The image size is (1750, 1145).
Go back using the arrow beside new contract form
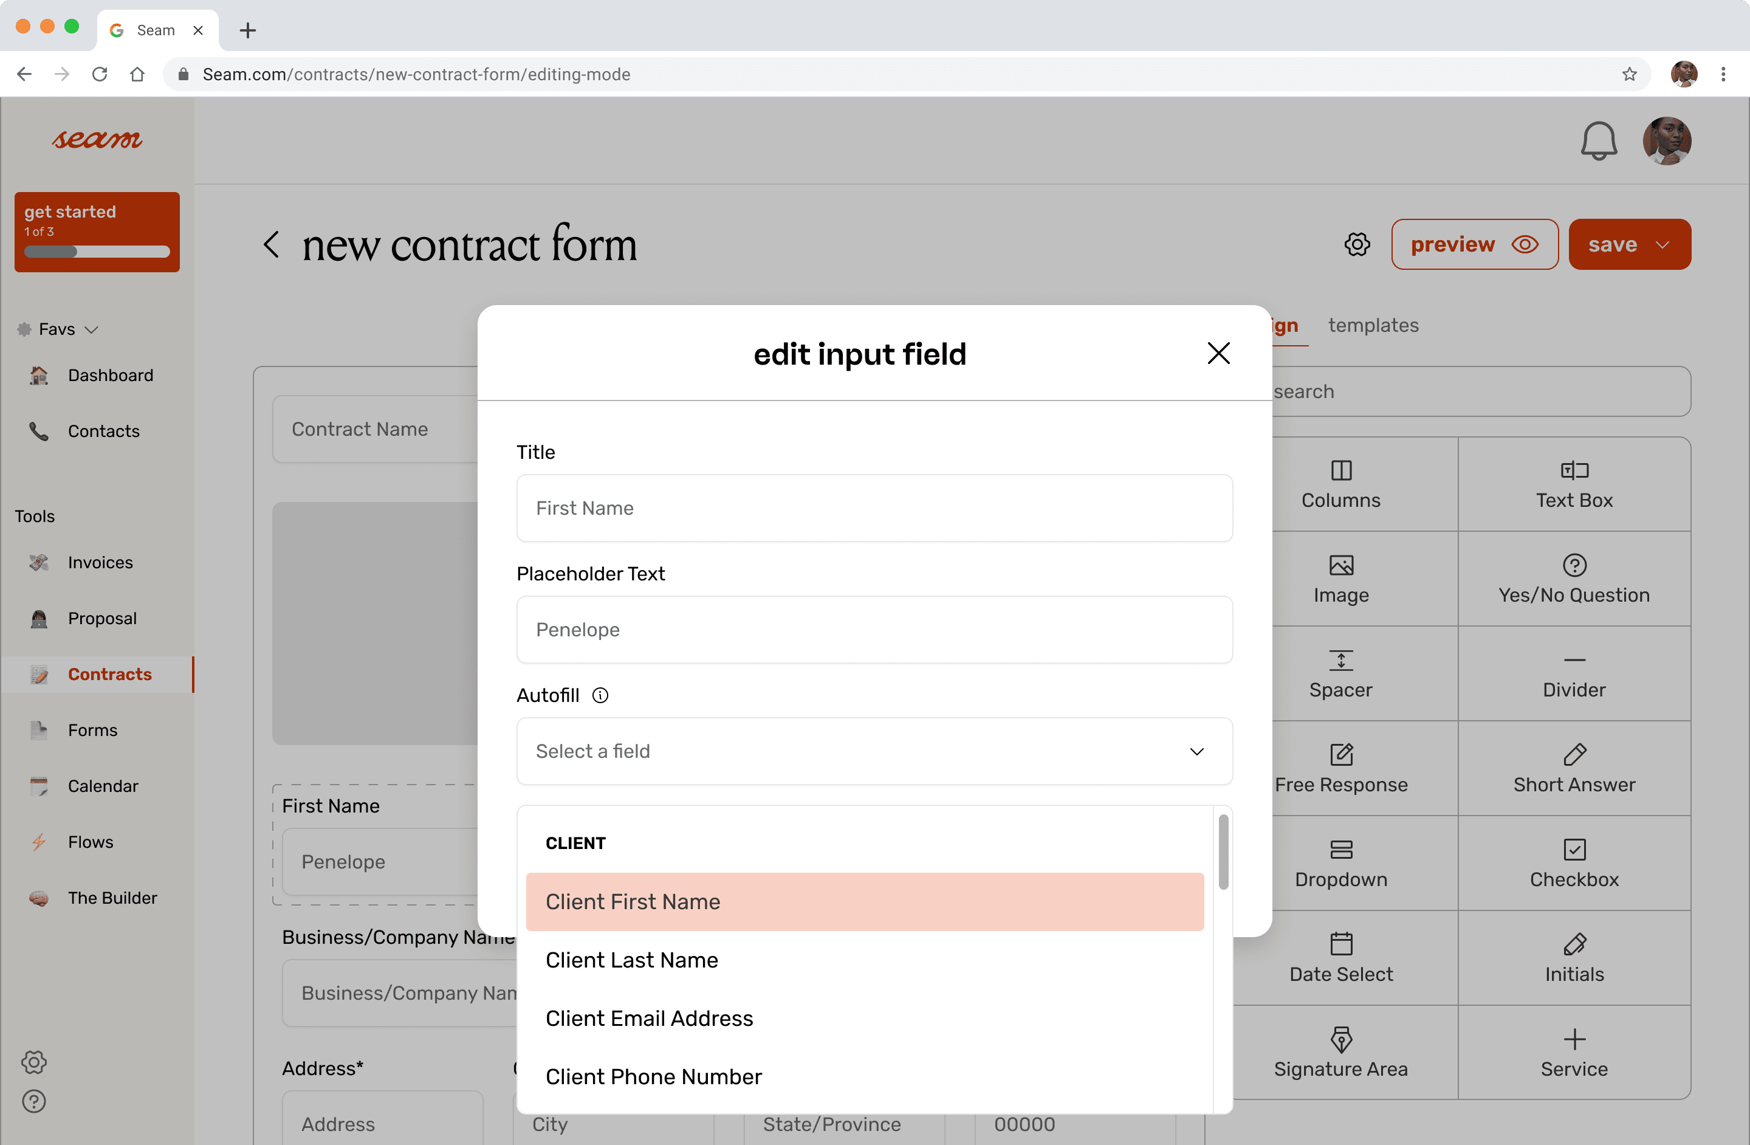272,244
